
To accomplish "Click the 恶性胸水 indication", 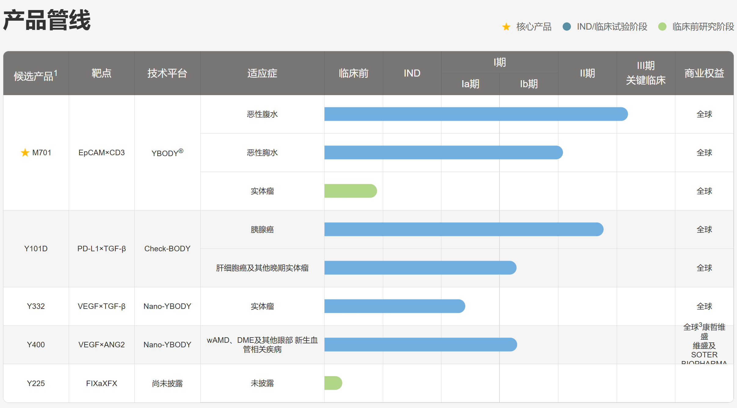I will point(262,152).
